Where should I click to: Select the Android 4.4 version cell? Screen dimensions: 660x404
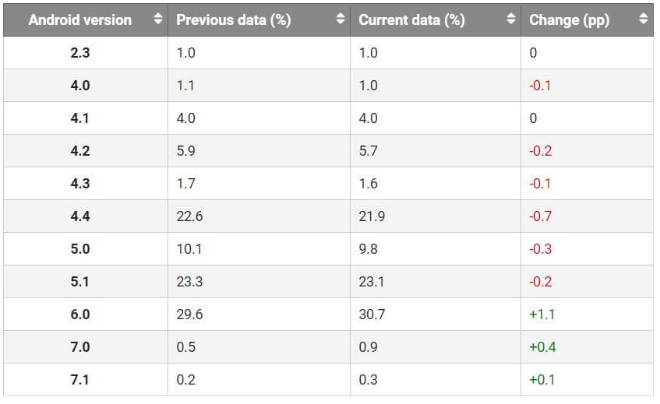click(x=80, y=216)
